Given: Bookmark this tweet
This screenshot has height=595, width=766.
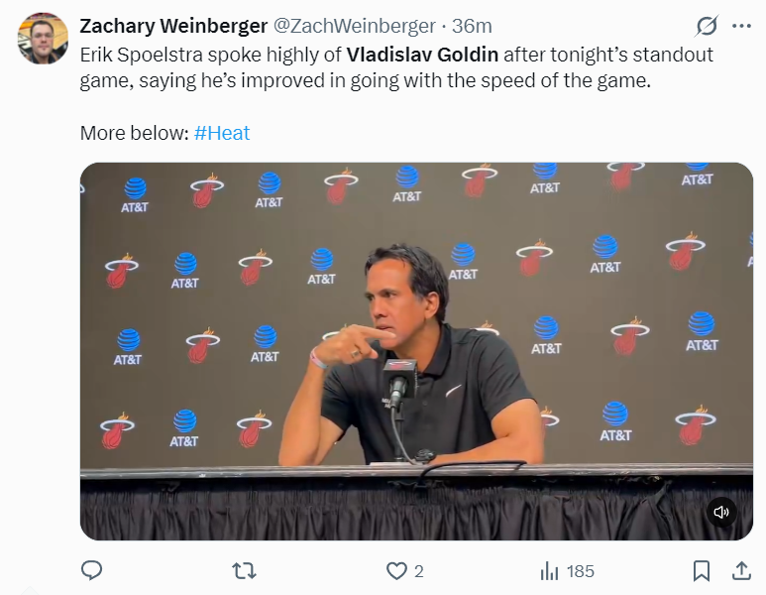Looking at the screenshot, I should 702,570.
